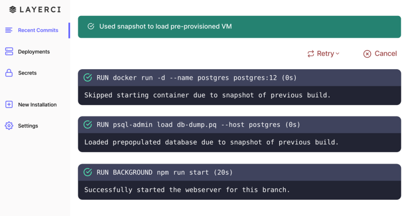Image resolution: width=412 pixels, height=216 pixels.
Task: Collapse the psql-admin load db-dump step header
Action: pos(239,125)
